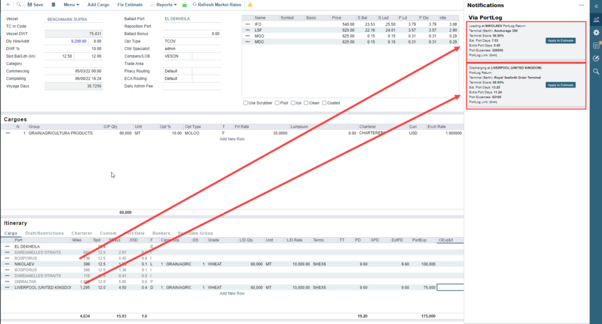Open the task list icon with badge
This screenshot has width=602, height=324.
pyautogui.click(x=596, y=45)
